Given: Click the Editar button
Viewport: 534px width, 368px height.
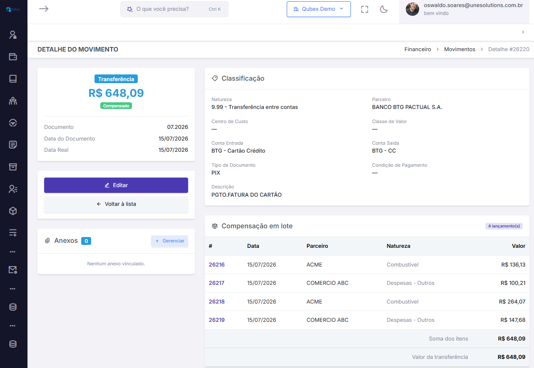Looking at the screenshot, I should [116, 185].
